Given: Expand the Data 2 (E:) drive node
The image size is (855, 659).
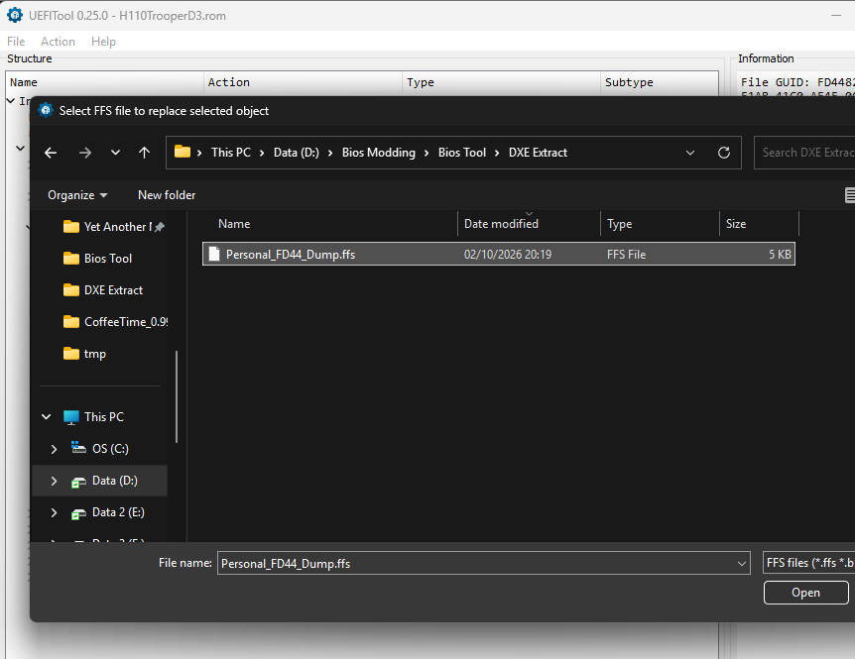Looking at the screenshot, I should [54, 513].
